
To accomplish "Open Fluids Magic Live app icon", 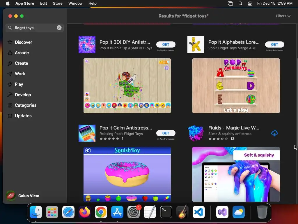I will (x=196, y=133).
